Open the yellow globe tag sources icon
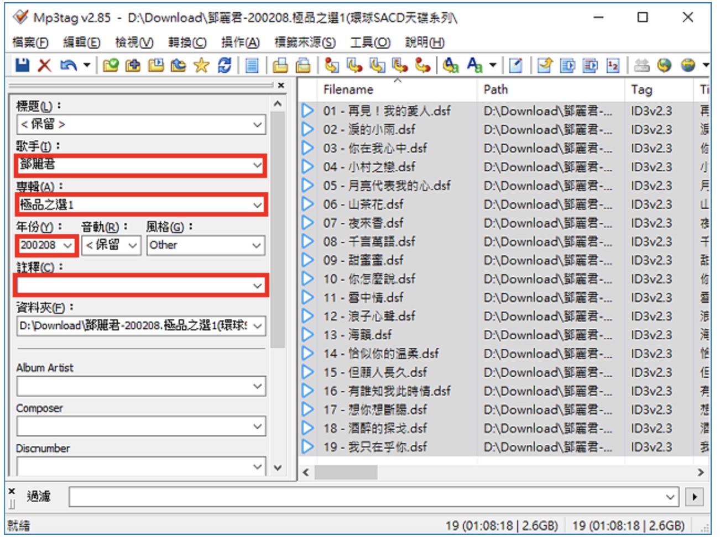 688,65
